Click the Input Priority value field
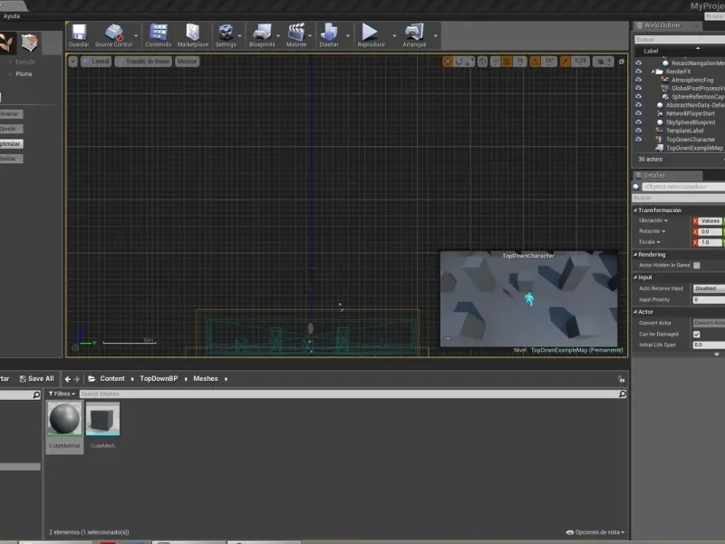Screen dimensions: 725x544 click(x=709, y=300)
